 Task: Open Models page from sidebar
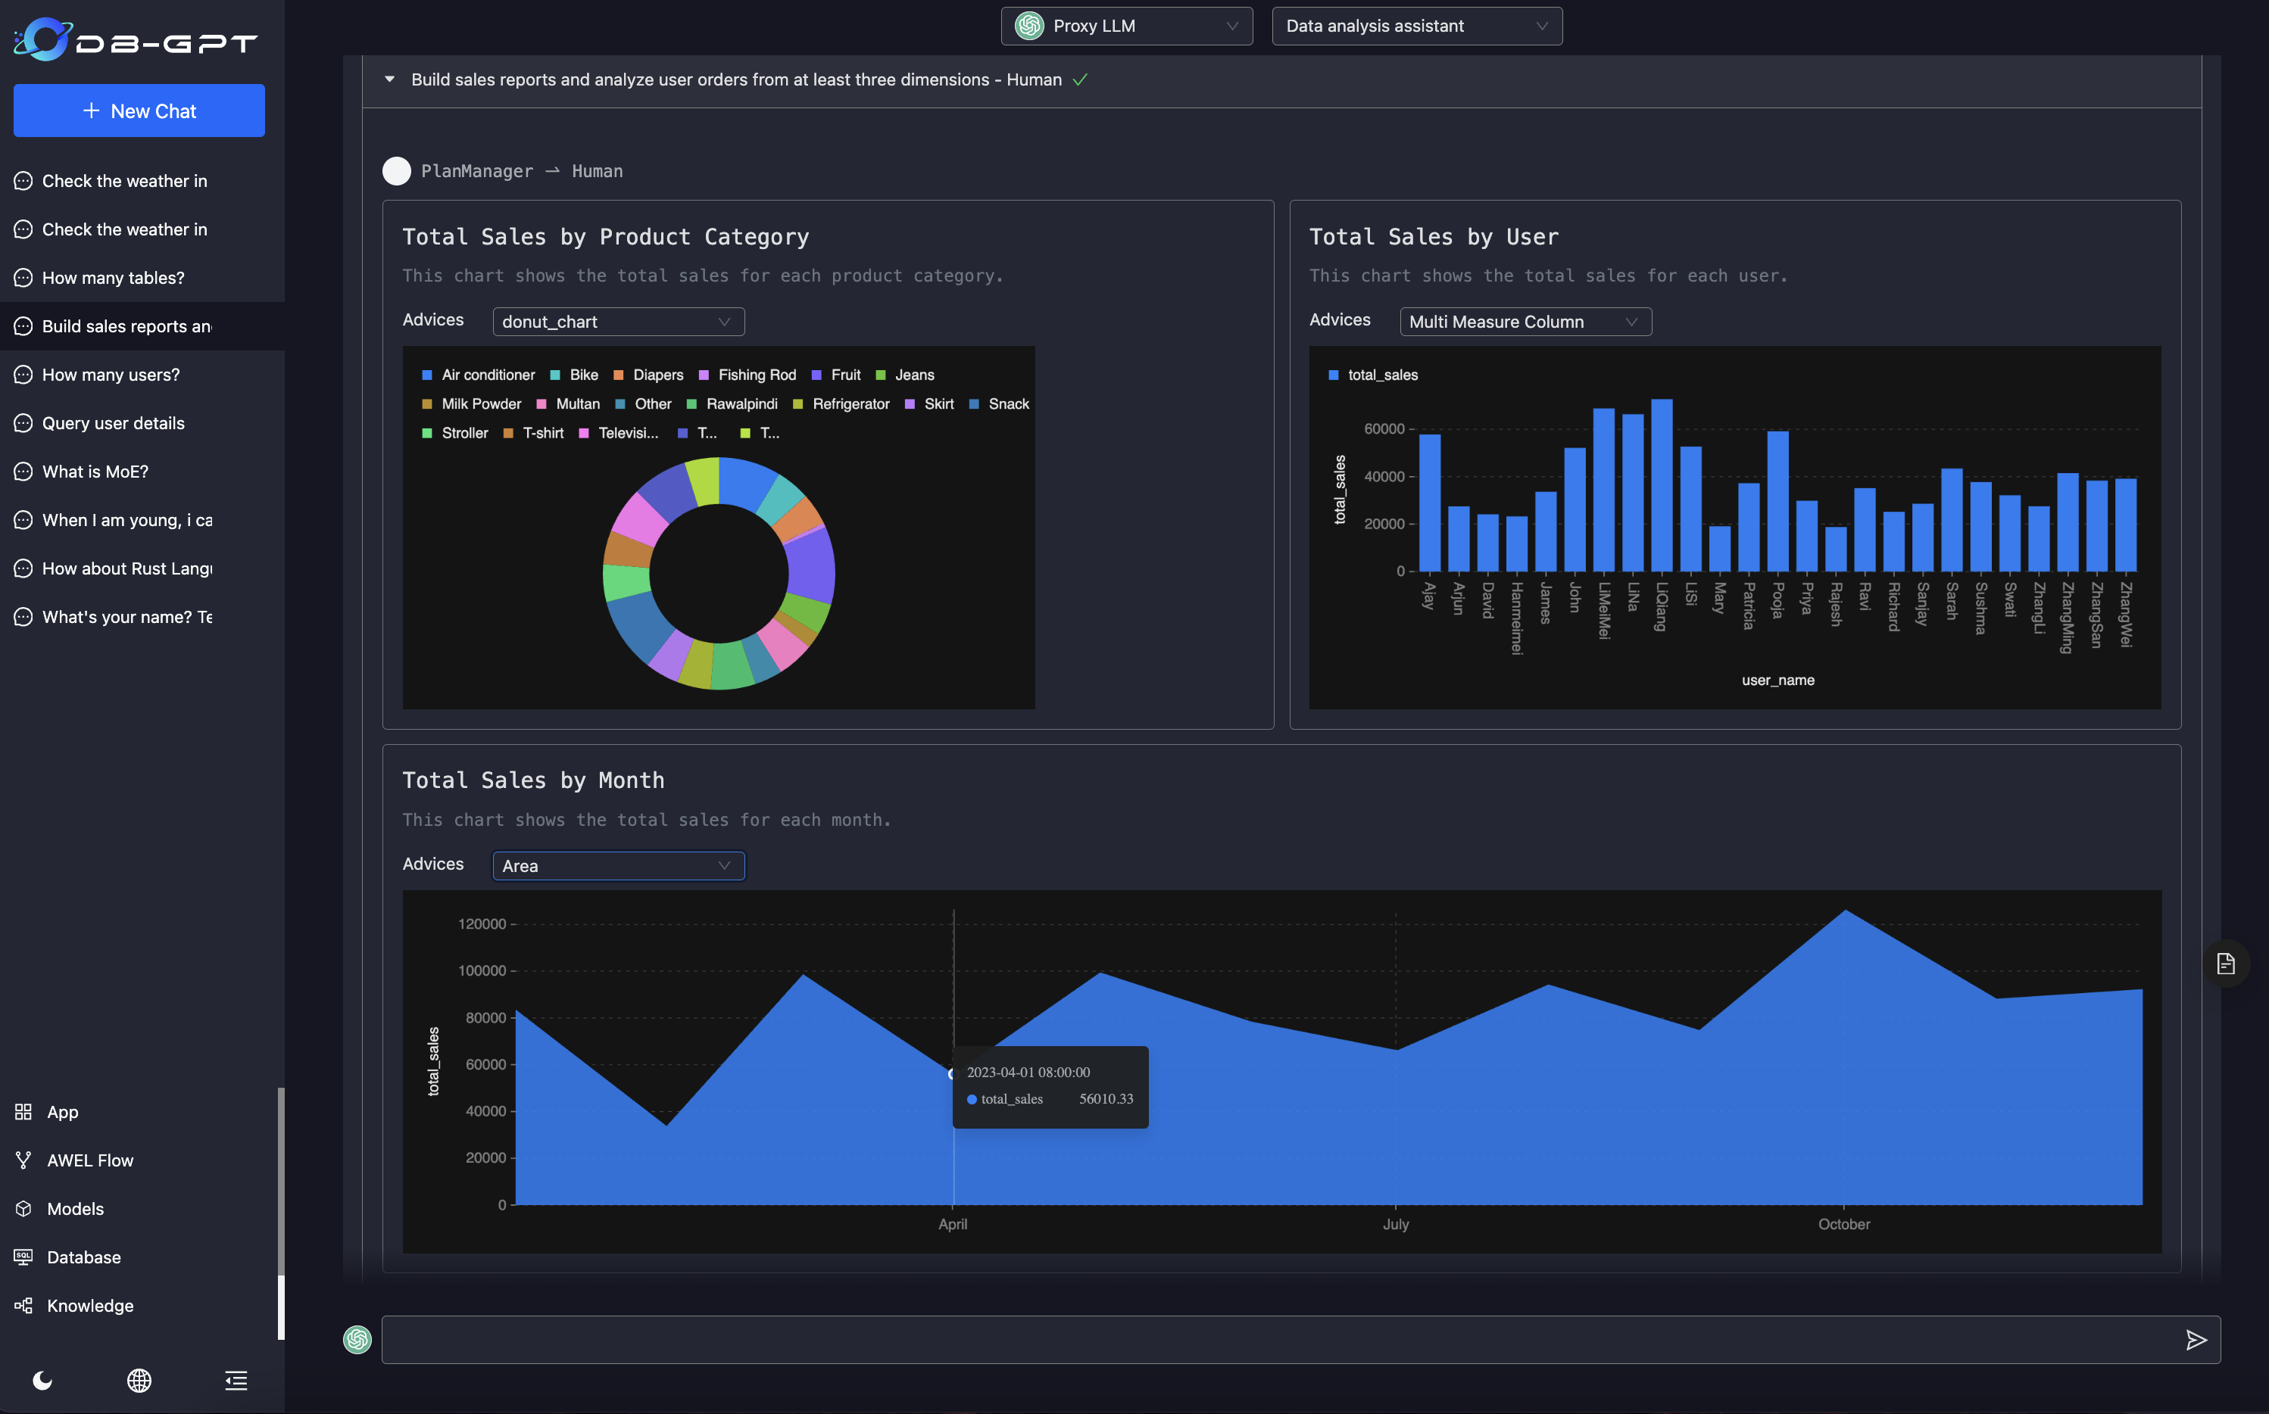click(75, 1208)
